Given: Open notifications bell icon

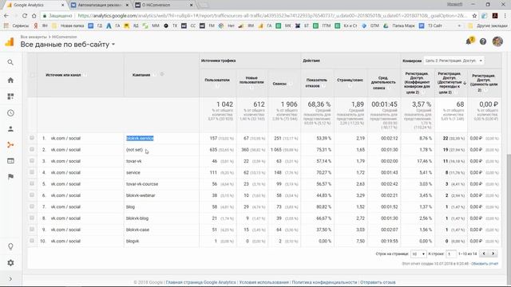Looking at the screenshot, I should 469,41.
